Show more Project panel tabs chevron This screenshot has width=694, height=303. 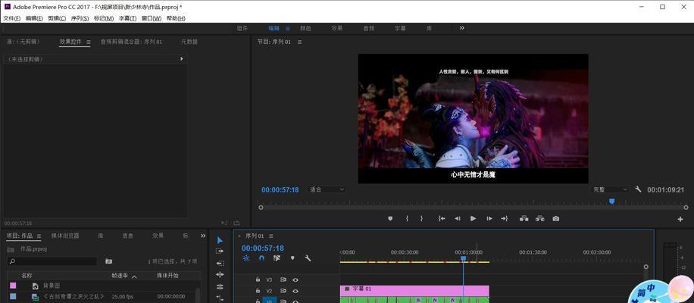point(203,236)
